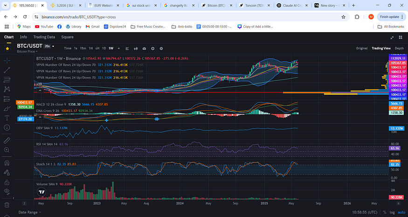Open the Bitcoin Price link
408x217 pixels.
coord(27,52)
